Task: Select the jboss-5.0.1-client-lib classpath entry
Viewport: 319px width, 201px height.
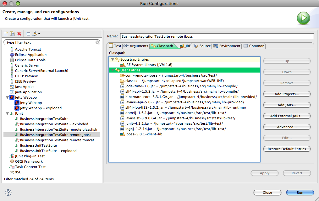Action: (144, 134)
